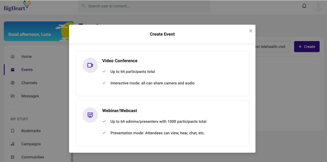
Task: Click the Video Conference camera icon
Action: pyautogui.click(x=90, y=65)
